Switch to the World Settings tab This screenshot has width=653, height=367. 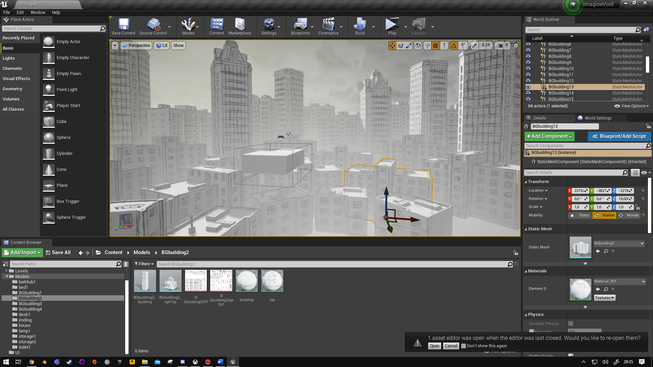(598, 118)
